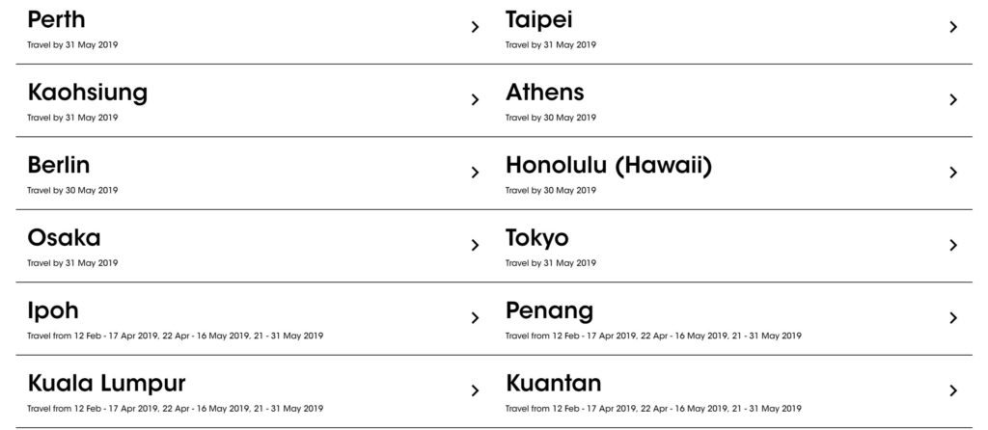Open Berlin using its right chevron

click(x=475, y=173)
